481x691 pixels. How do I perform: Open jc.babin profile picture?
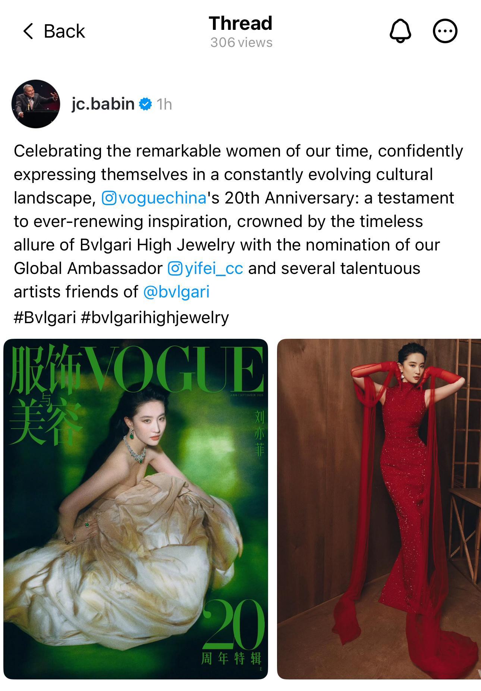pyautogui.click(x=36, y=104)
